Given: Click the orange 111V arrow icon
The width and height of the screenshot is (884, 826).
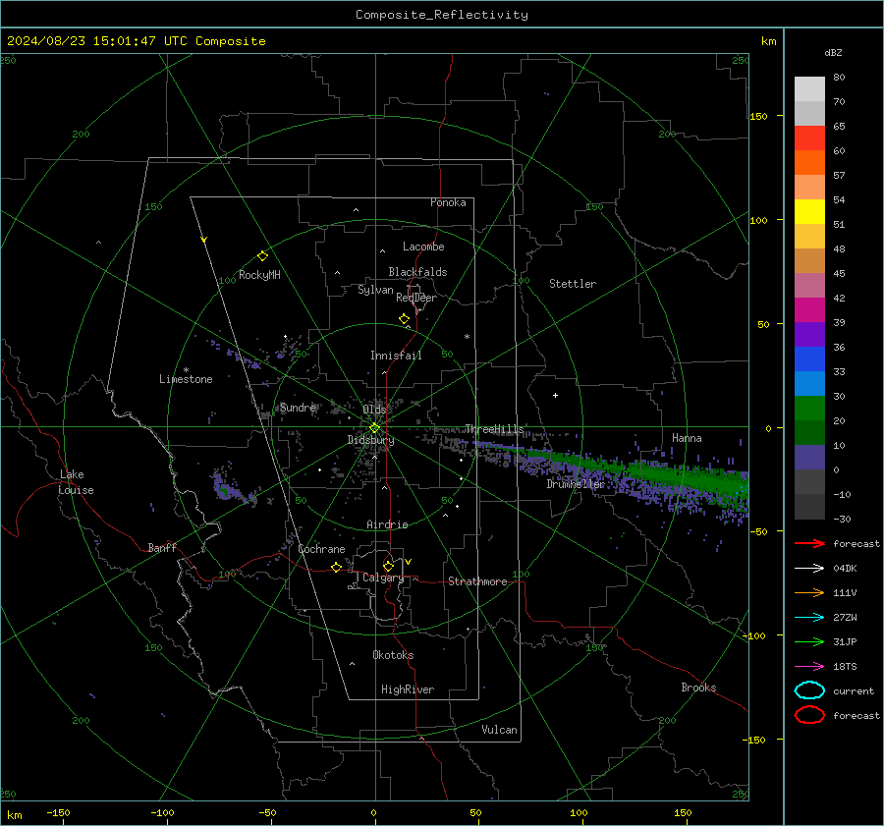Looking at the screenshot, I should pos(809,592).
